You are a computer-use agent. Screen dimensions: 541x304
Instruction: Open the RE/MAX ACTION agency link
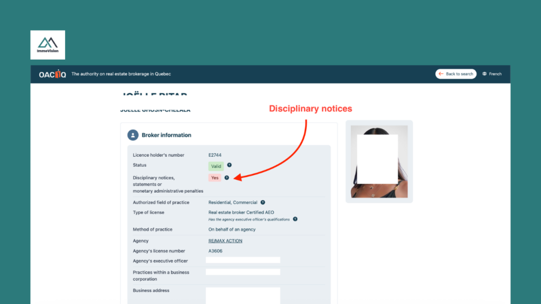pyautogui.click(x=226, y=241)
